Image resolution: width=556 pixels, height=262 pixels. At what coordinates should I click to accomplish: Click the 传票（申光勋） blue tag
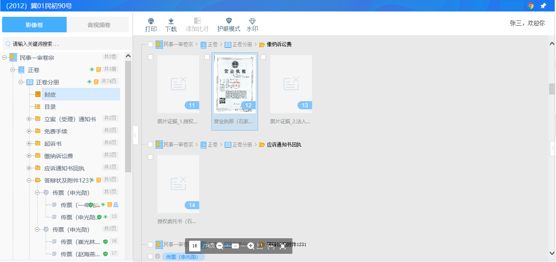183,257
